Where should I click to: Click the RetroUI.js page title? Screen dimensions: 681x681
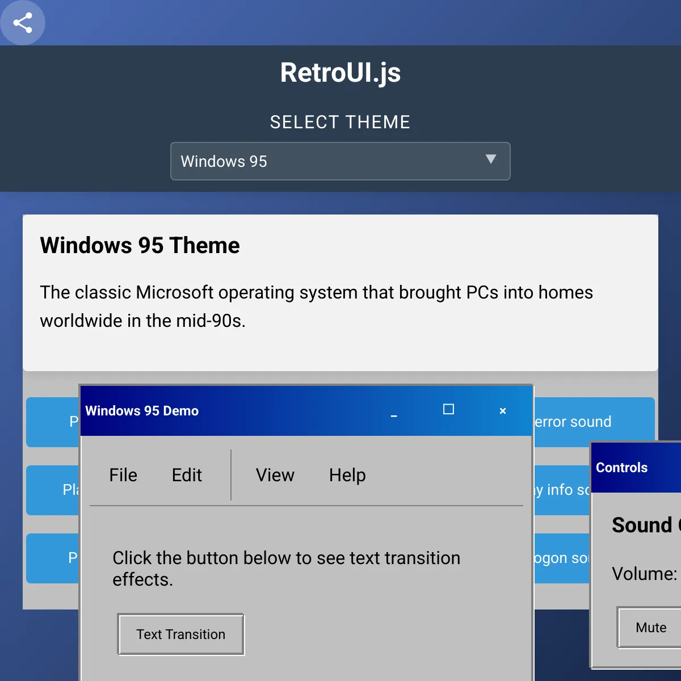pos(340,73)
